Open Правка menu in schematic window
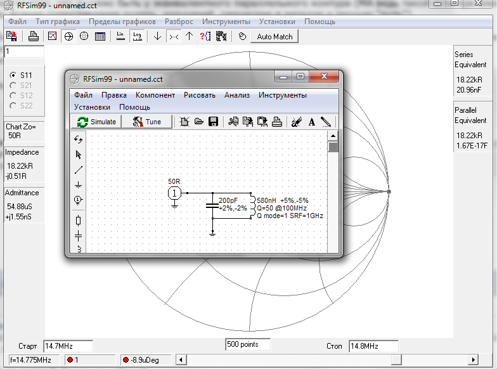The width and height of the screenshot is (497, 369). pos(114,95)
